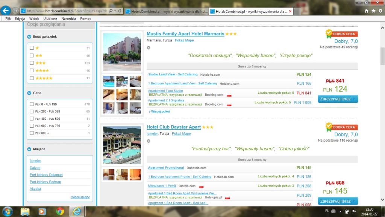Screen dimensions: 385x217
Task: Open the Plik menu
Action: click(x=8, y=19)
